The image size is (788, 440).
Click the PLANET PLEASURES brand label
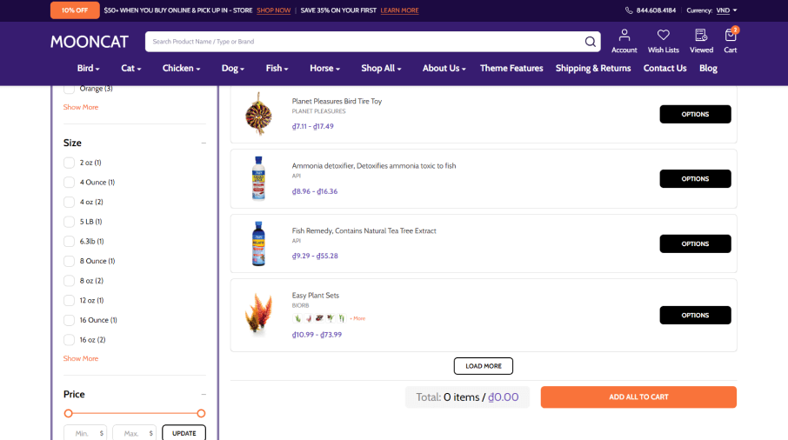pyautogui.click(x=318, y=111)
